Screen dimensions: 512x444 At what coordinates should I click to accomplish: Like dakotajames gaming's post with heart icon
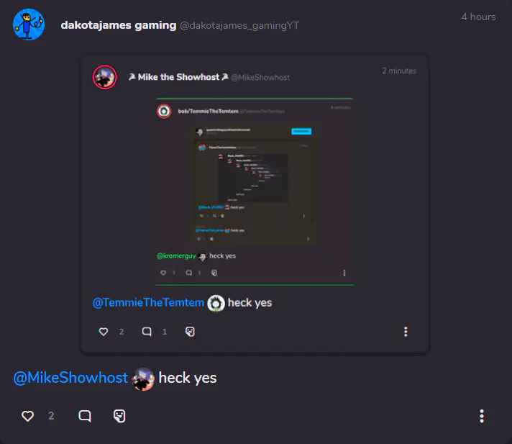click(x=28, y=416)
